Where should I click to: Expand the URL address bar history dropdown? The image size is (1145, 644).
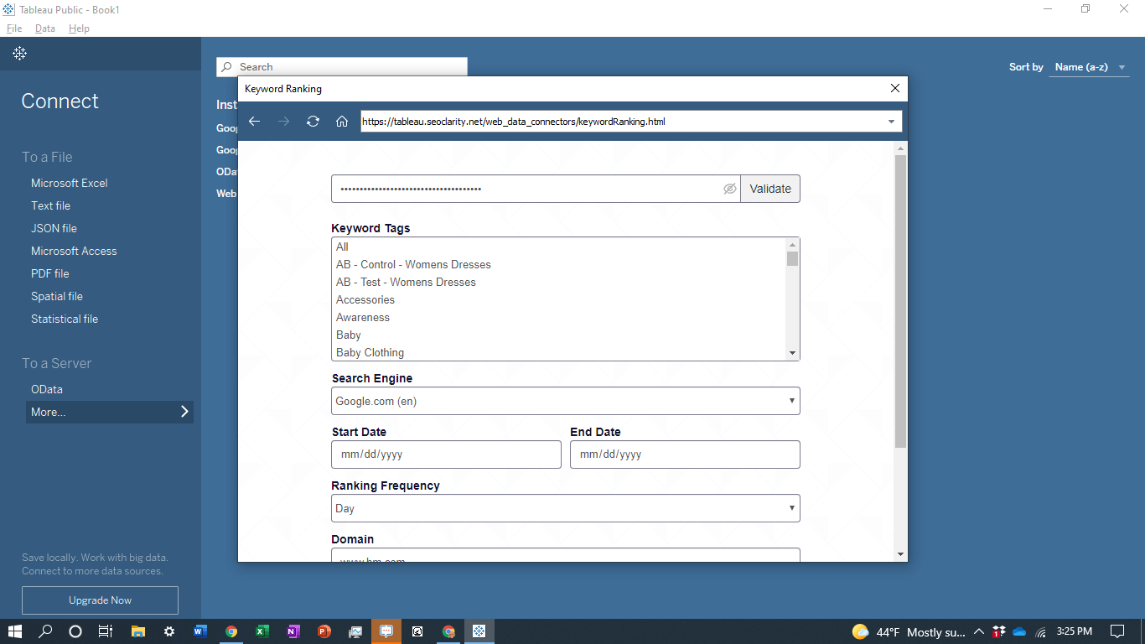coord(891,122)
